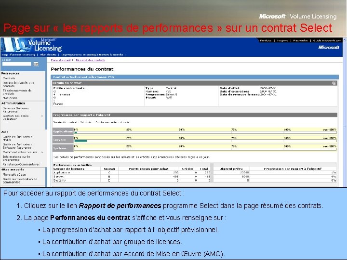Screen dimensions: 347x260
Task: Open the Recherche top link
Action: [300, 40]
